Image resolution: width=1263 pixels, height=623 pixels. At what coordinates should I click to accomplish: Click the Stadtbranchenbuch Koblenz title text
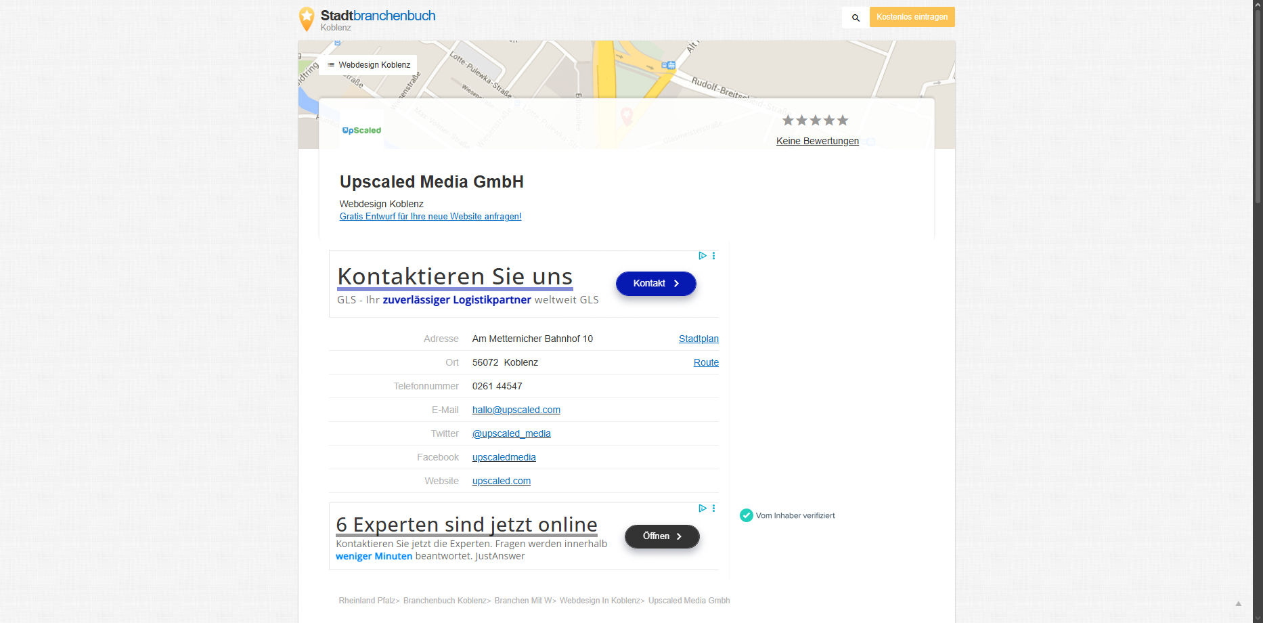[378, 19]
